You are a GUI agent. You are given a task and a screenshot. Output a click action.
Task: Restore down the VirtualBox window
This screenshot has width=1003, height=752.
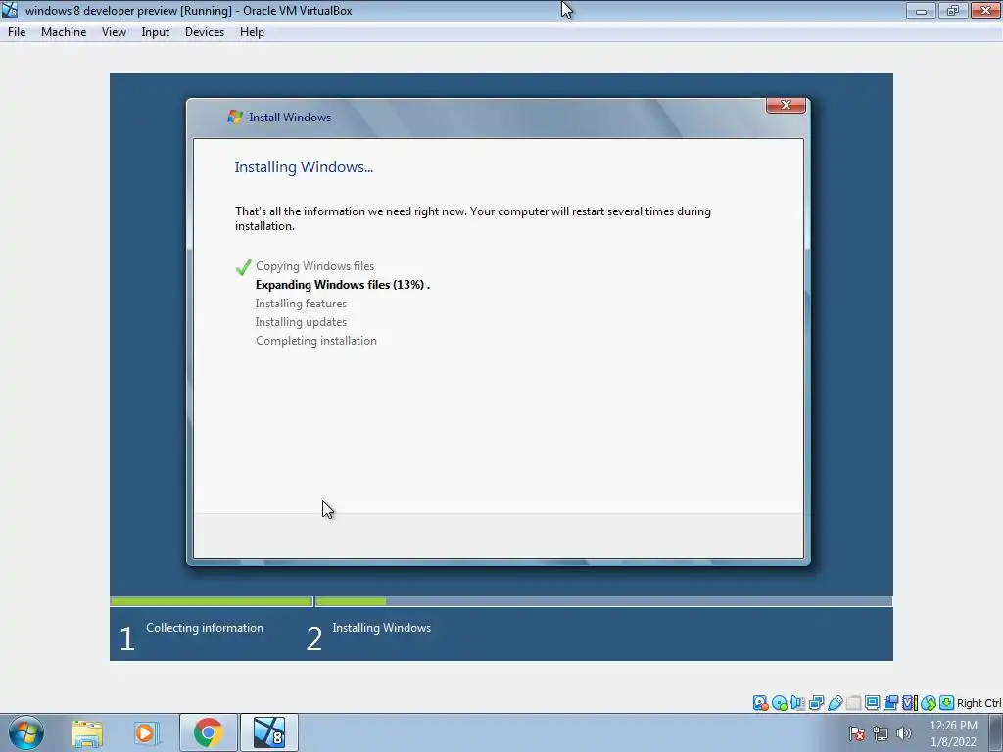953,10
